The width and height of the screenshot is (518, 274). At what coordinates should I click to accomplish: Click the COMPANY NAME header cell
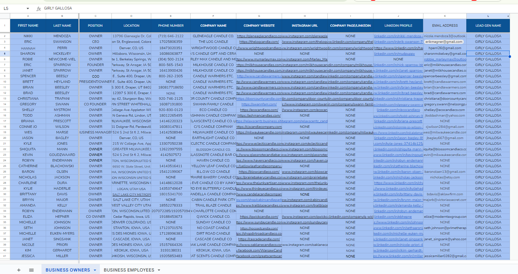(x=213, y=26)
